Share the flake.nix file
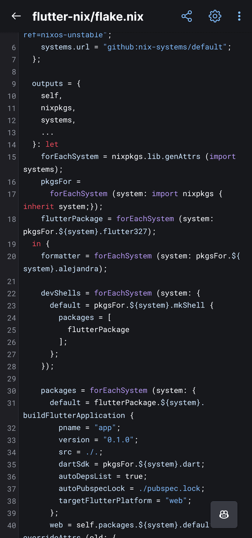Image resolution: width=252 pixels, height=538 pixels. tap(187, 16)
